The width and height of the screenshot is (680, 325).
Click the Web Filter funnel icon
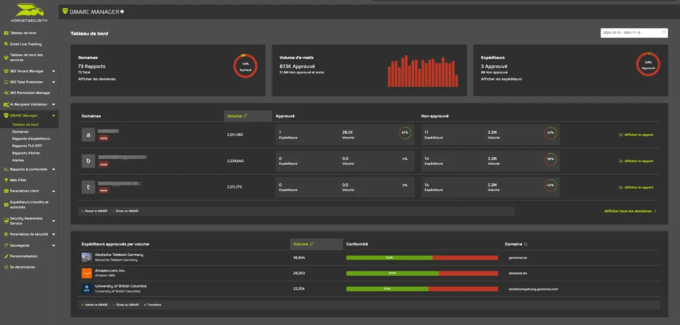pyautogui.click(x=6, y=180)
